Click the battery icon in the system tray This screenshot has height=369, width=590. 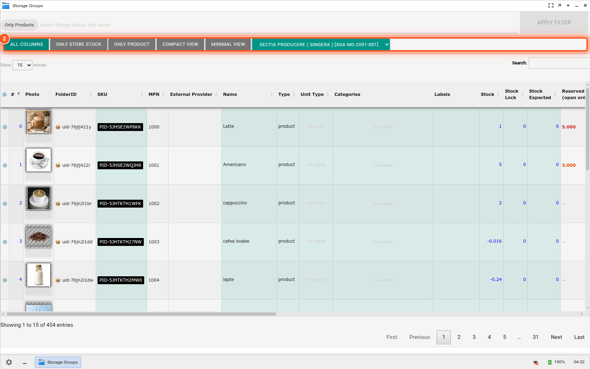pyautogui.click(x=550, y=362)
